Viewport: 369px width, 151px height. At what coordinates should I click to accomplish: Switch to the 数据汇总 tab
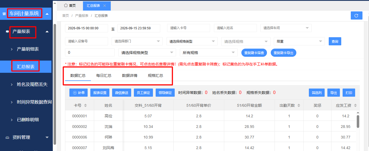(78, 75)
